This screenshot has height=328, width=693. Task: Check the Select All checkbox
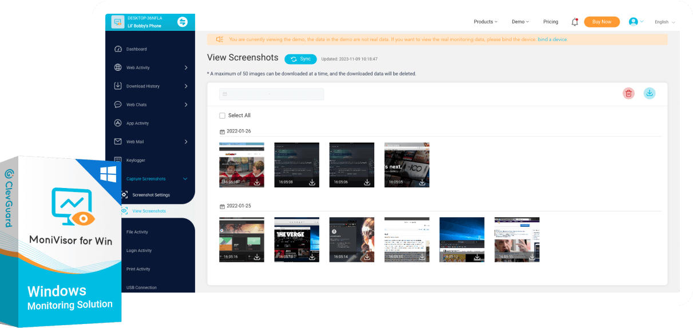click(222, 115)
